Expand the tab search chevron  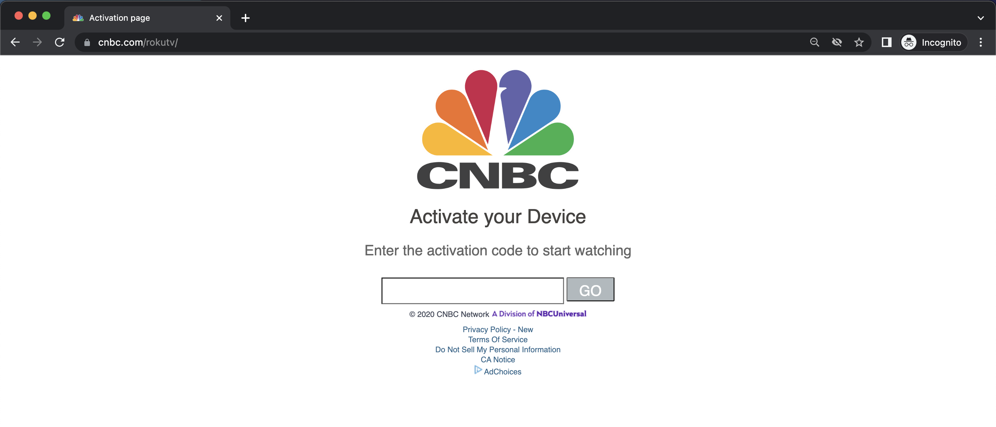click(980, 18)
